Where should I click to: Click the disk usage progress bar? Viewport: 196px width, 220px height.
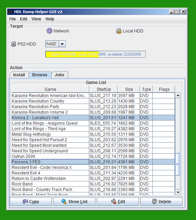[95, 54]
